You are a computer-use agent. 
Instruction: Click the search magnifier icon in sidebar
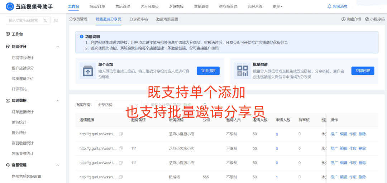45,21
